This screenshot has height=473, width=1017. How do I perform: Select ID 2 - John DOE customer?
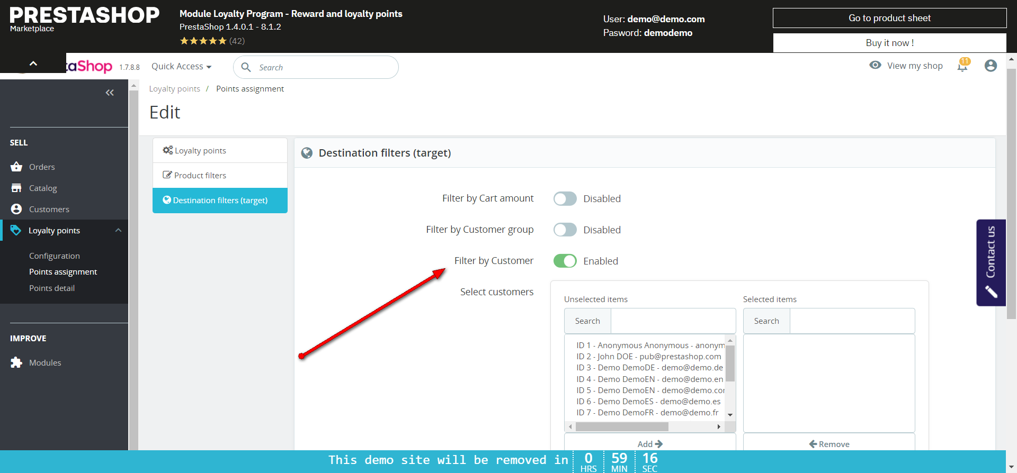point(649,356)
